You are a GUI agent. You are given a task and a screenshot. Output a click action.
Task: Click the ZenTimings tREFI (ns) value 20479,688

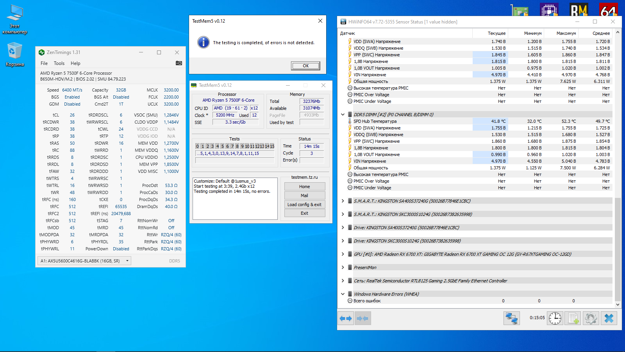(121, 214)
